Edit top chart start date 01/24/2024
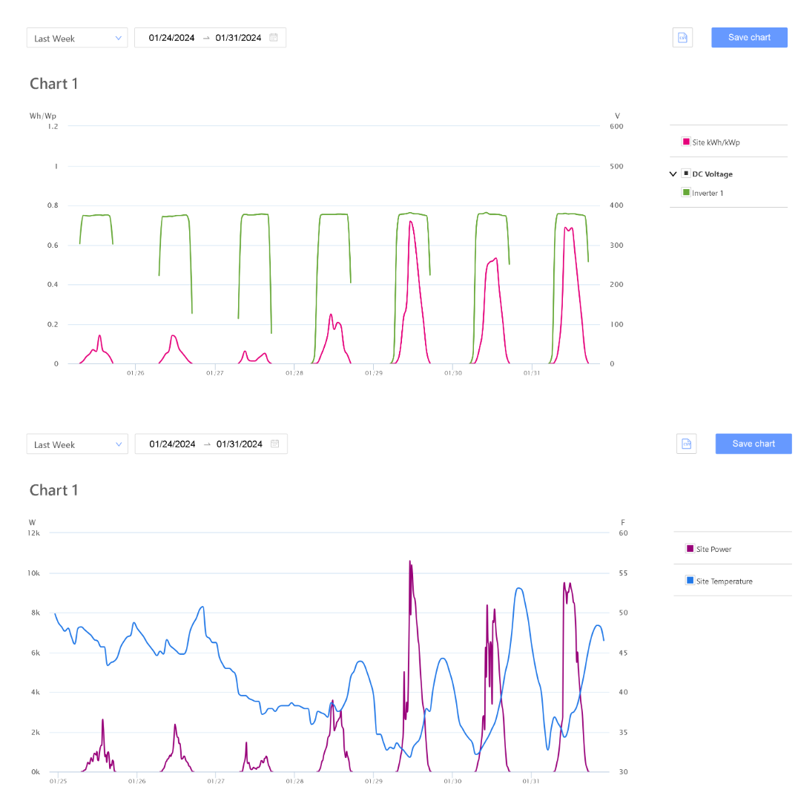This screenshot has width=801, height=801. coord(171,38)
